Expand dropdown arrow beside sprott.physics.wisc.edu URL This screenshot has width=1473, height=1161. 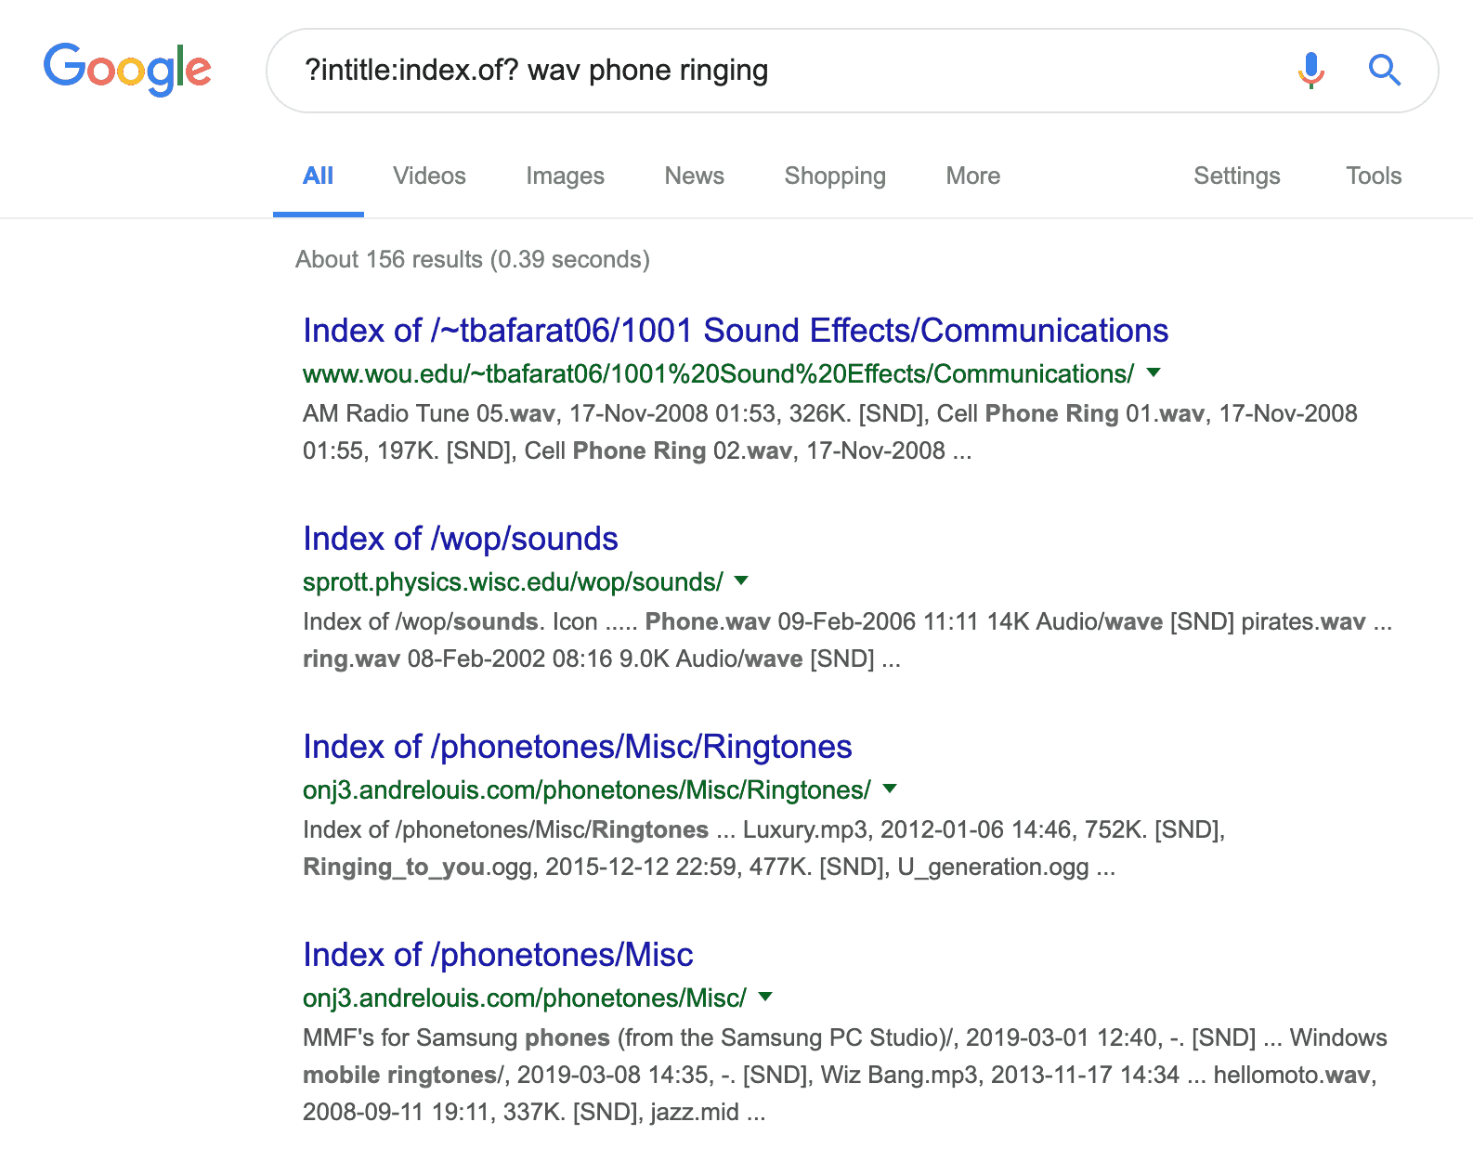coord(741,580)
